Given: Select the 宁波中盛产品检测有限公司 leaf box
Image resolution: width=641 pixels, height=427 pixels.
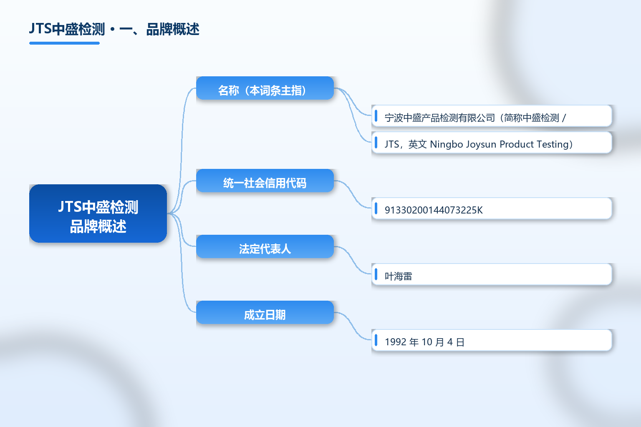Looking at the screenshot, I should point(492,116).
